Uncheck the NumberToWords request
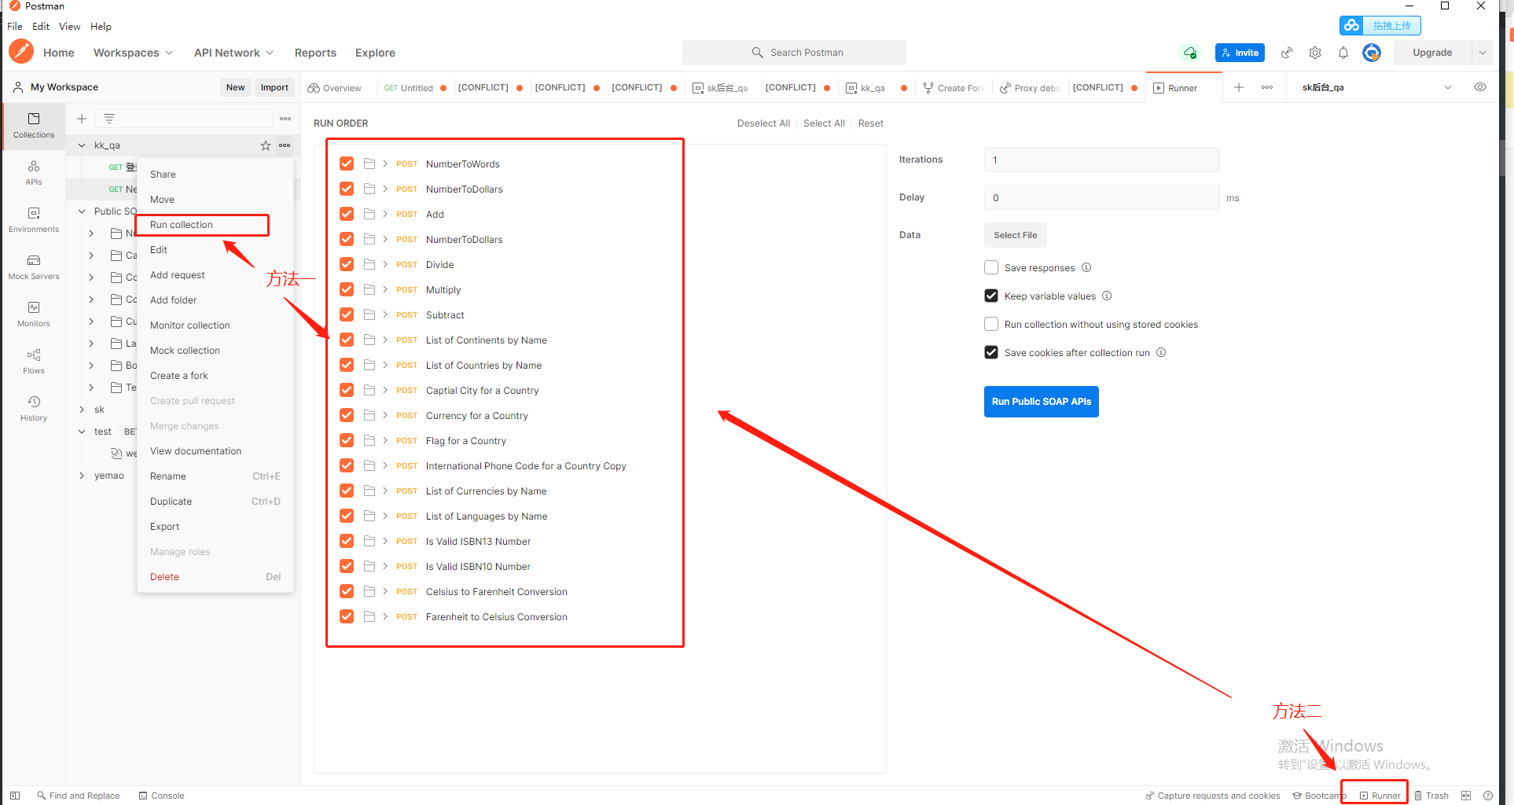Viewport: 1514px width, 805px height. coord(347,164)
